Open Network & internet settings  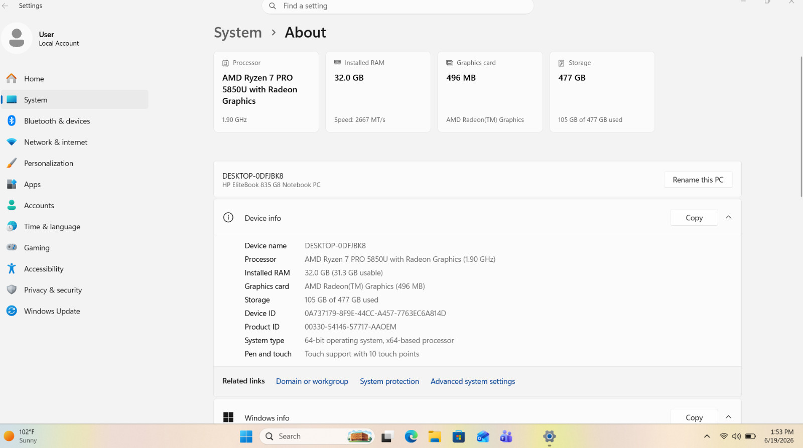click(x=75, y=142)
